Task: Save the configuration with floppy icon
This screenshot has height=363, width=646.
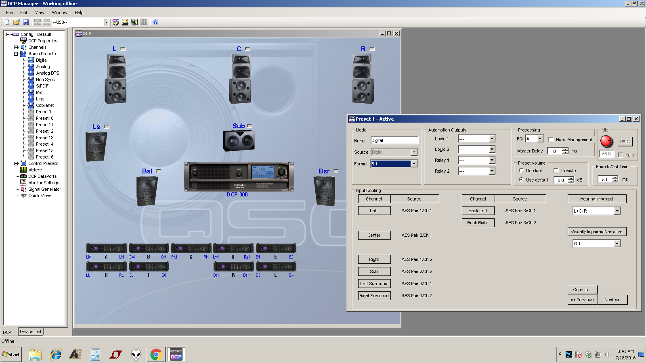Action: coord(26,22)
